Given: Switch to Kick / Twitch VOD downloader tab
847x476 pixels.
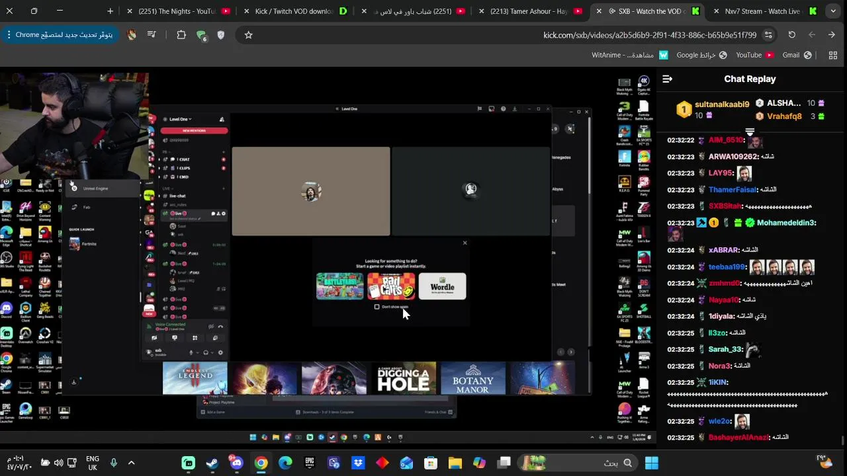Looking at the screenshot, I should pos(294,11).
